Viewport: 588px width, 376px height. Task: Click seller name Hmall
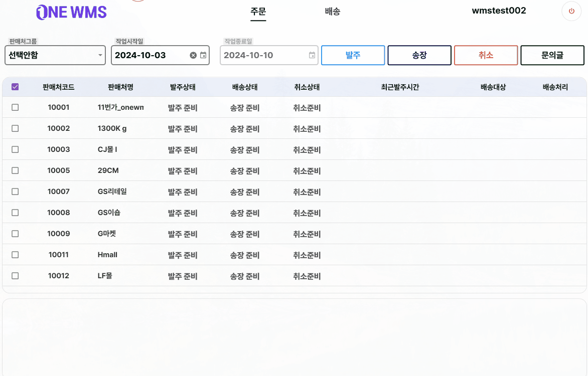click(x=107, y=255)
